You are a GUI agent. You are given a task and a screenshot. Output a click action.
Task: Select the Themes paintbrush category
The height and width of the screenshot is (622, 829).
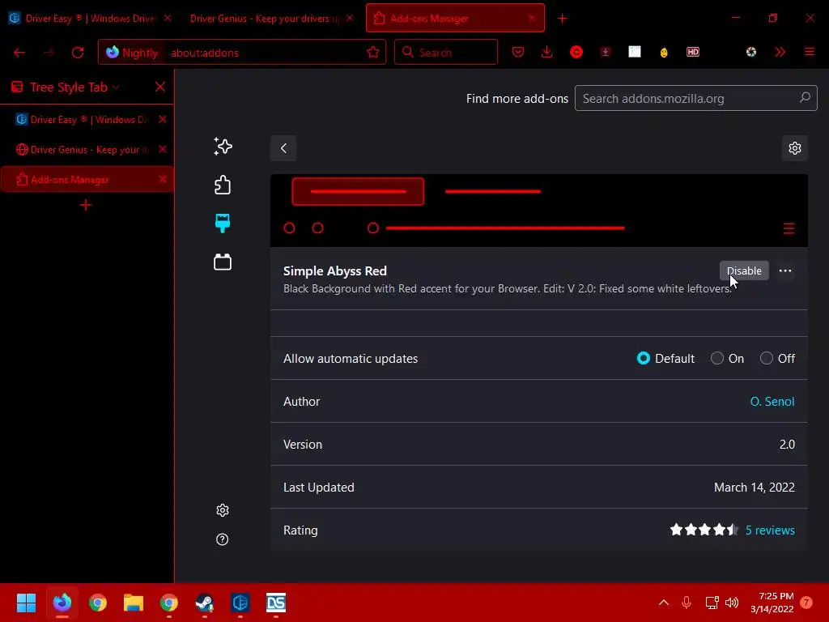click(223, 224)
